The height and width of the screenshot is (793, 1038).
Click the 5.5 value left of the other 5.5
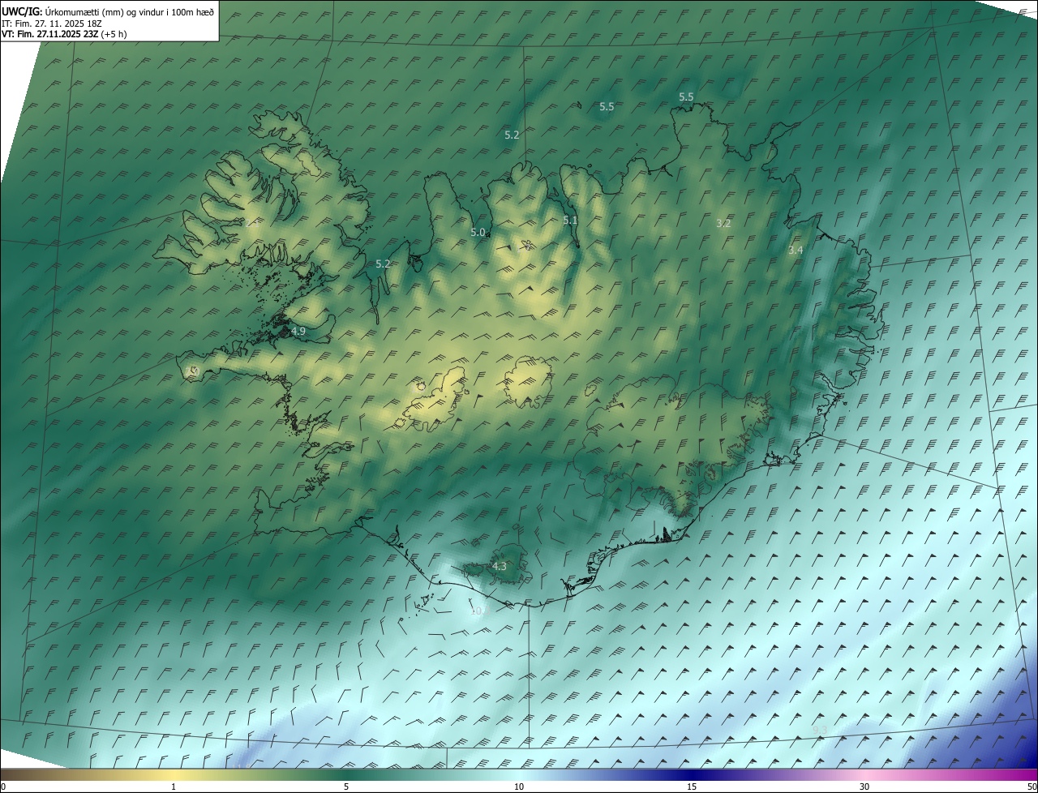coord(607,106)
